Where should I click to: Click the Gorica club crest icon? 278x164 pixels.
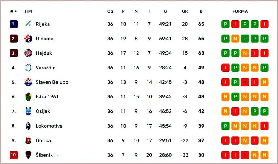click(x=28, y=140)
